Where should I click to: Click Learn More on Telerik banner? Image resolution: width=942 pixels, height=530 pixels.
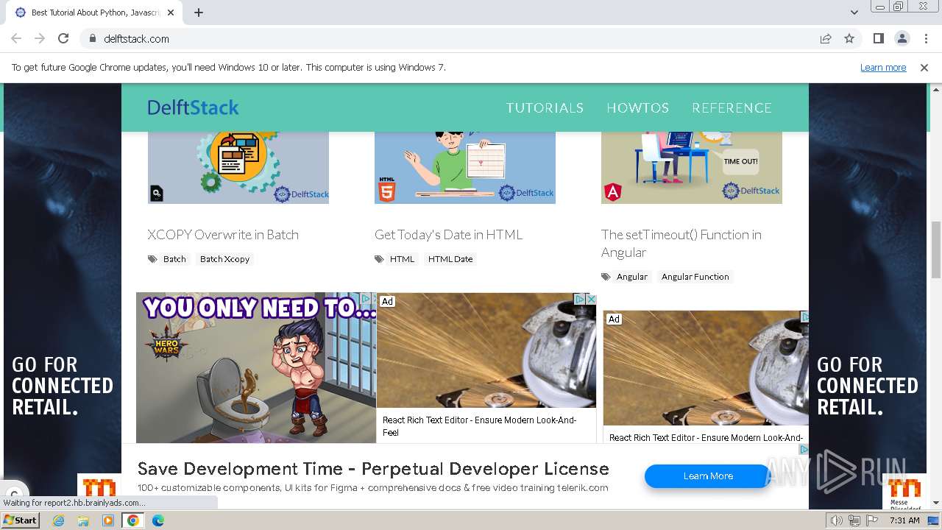[x=708, y=476]
